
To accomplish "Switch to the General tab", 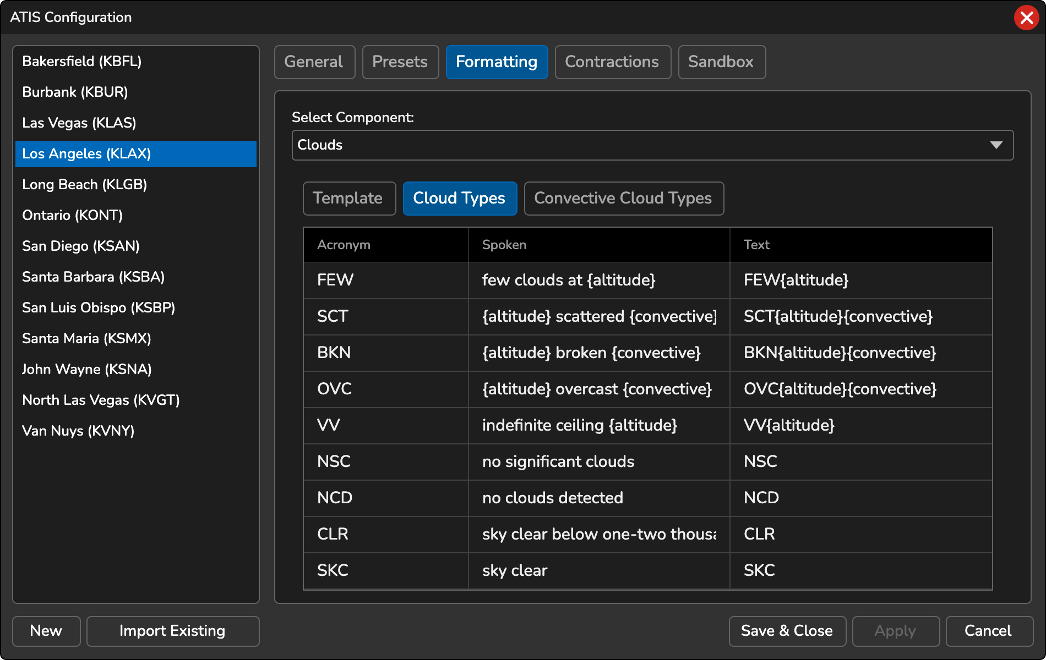I will (314, 62).
